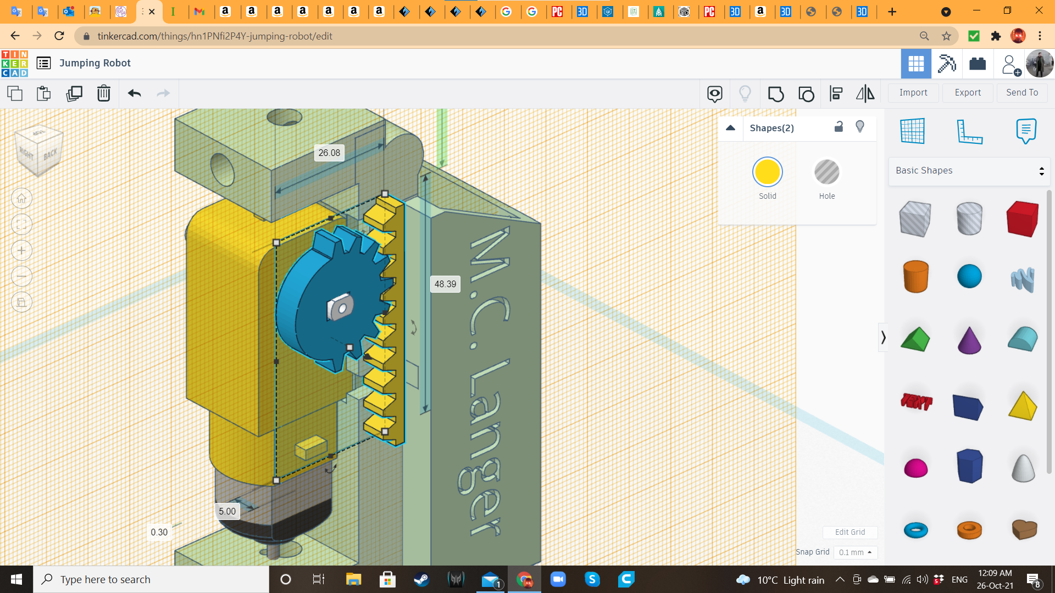
Task: Select the Ruler tool icon
Action: click(969, 132)
